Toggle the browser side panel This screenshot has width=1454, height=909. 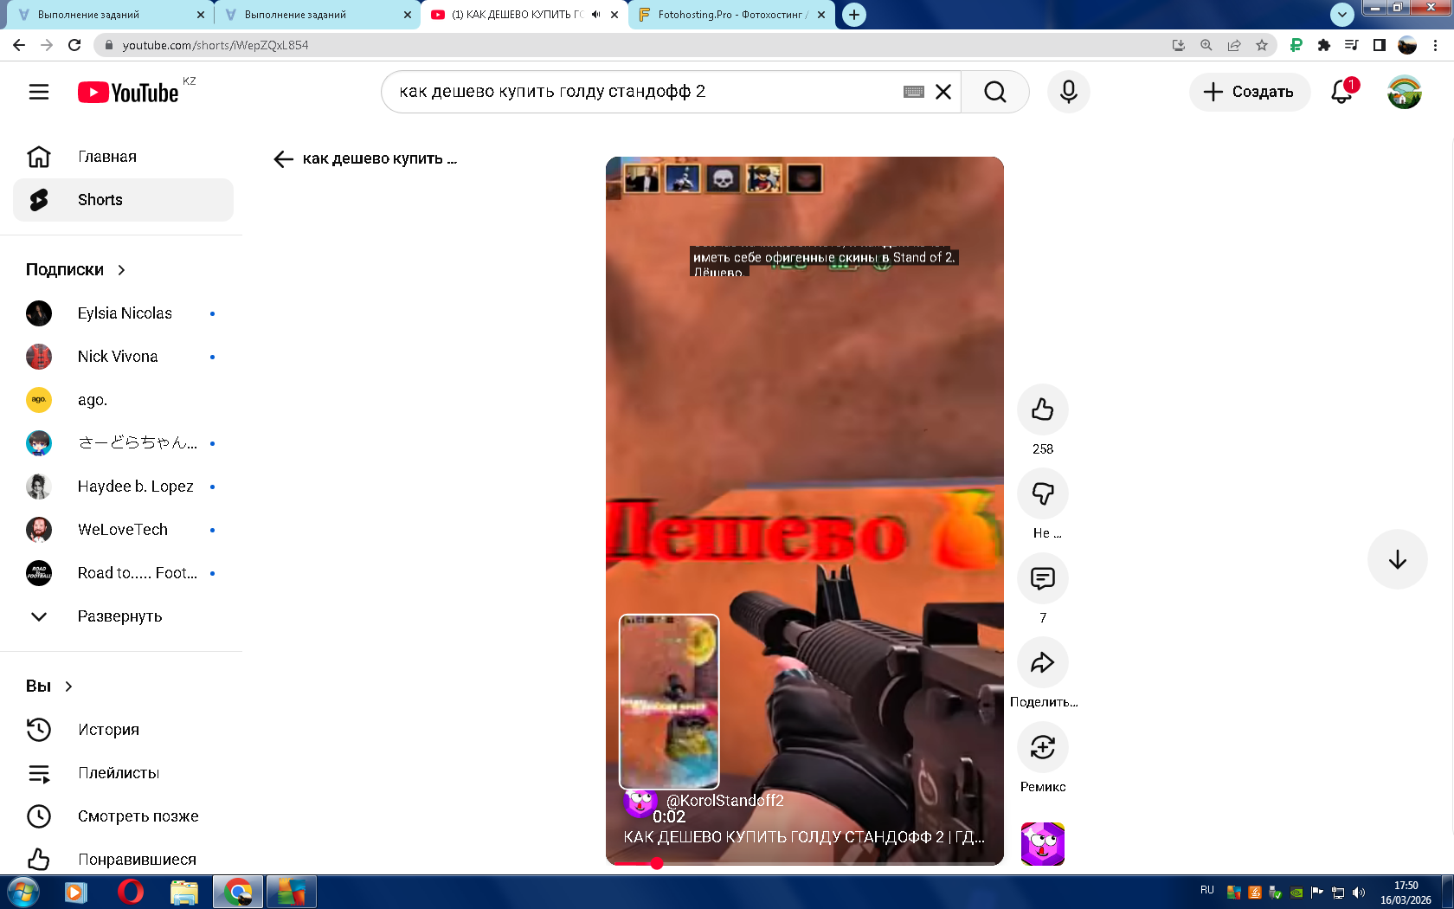(x=1380, y=45)
